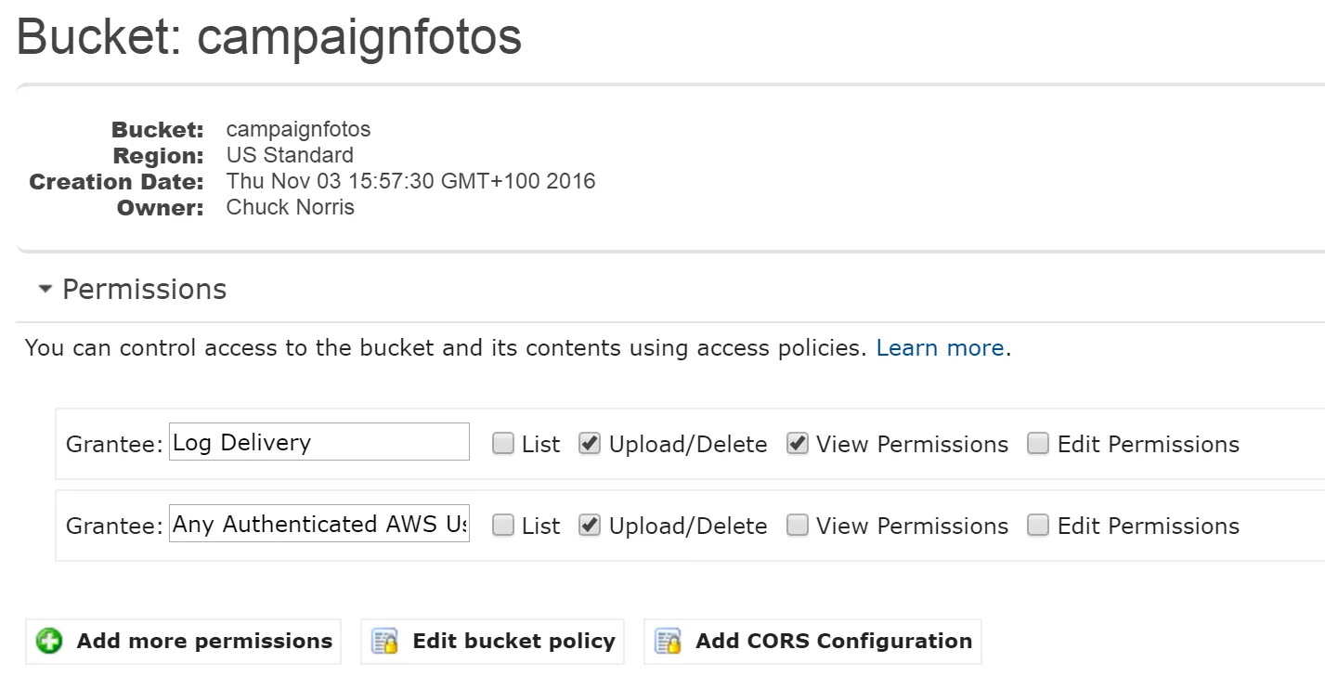Click the CORS configuration lock document icon
This screenshot has width=1325, height=689.
coord(668,642)
